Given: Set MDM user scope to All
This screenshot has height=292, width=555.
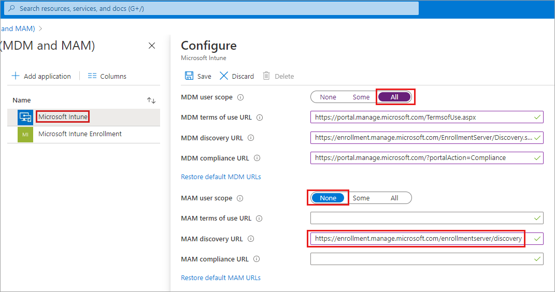Looking at the screenshot, I should point(394,97).
